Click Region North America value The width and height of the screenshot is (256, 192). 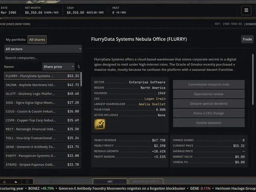(153, 88)
